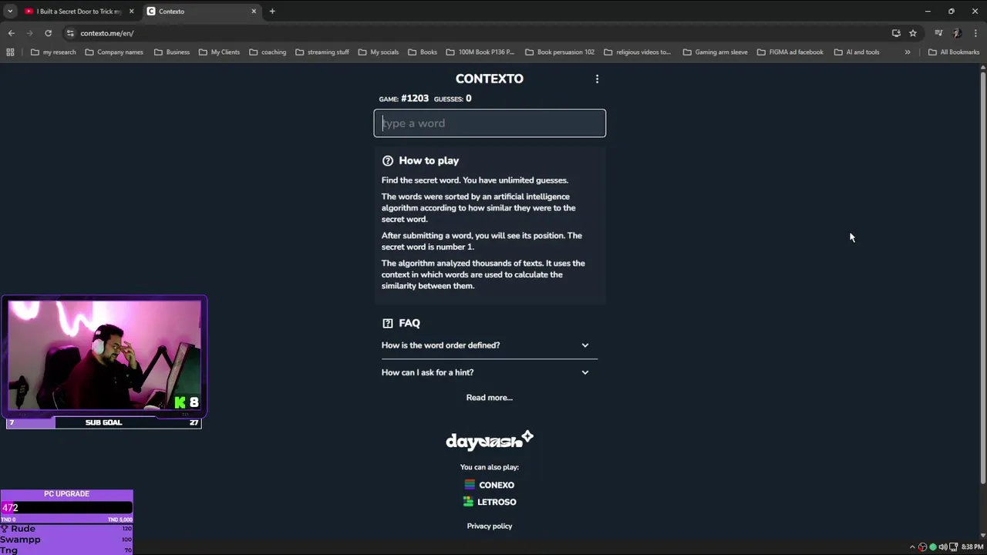The image size is (987, 555).
Task: Open 'My Clients' bookmark folder
Action: click(219, 52)
